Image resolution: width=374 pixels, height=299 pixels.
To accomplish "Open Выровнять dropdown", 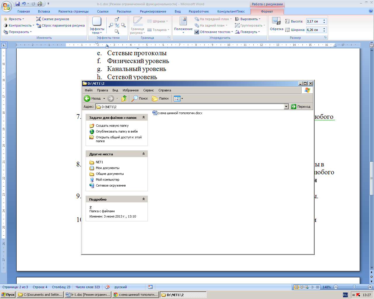I will 248,19.
